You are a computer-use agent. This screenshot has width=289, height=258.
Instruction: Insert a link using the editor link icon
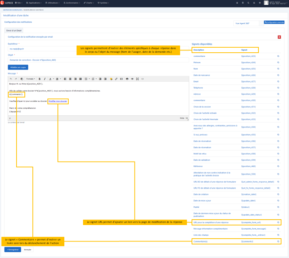click(x=116, y=79)
